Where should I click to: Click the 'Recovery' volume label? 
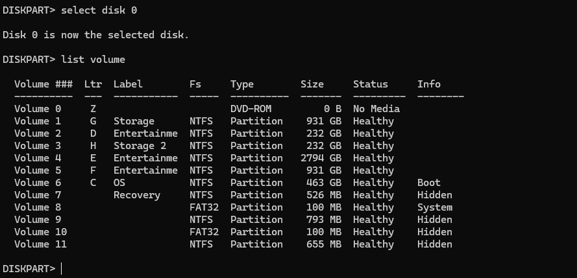136,195
